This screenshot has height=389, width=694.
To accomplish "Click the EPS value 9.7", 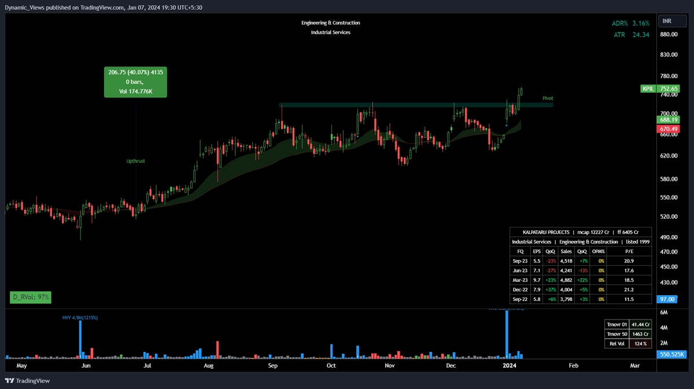I will tap(537, 280).
